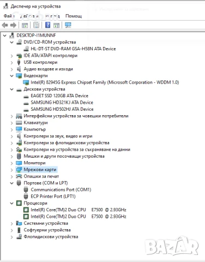Collapse the Дискови устройства category
Screen dimensions: 205x262
coord(12,89)
